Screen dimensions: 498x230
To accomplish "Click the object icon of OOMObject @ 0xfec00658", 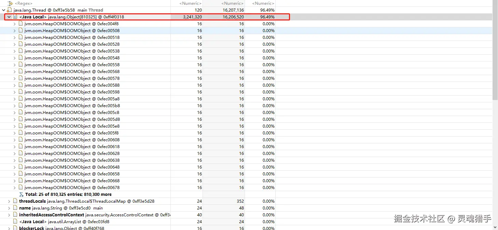I will (20, 174).
